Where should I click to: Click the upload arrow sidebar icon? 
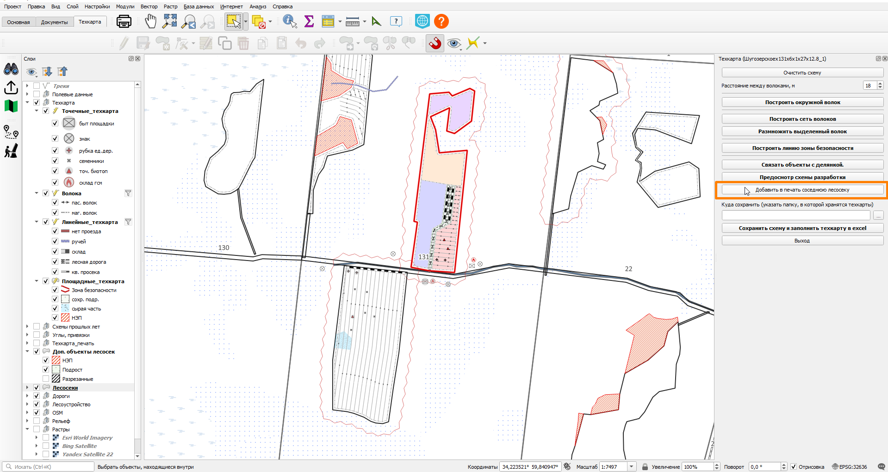(11, 87)
